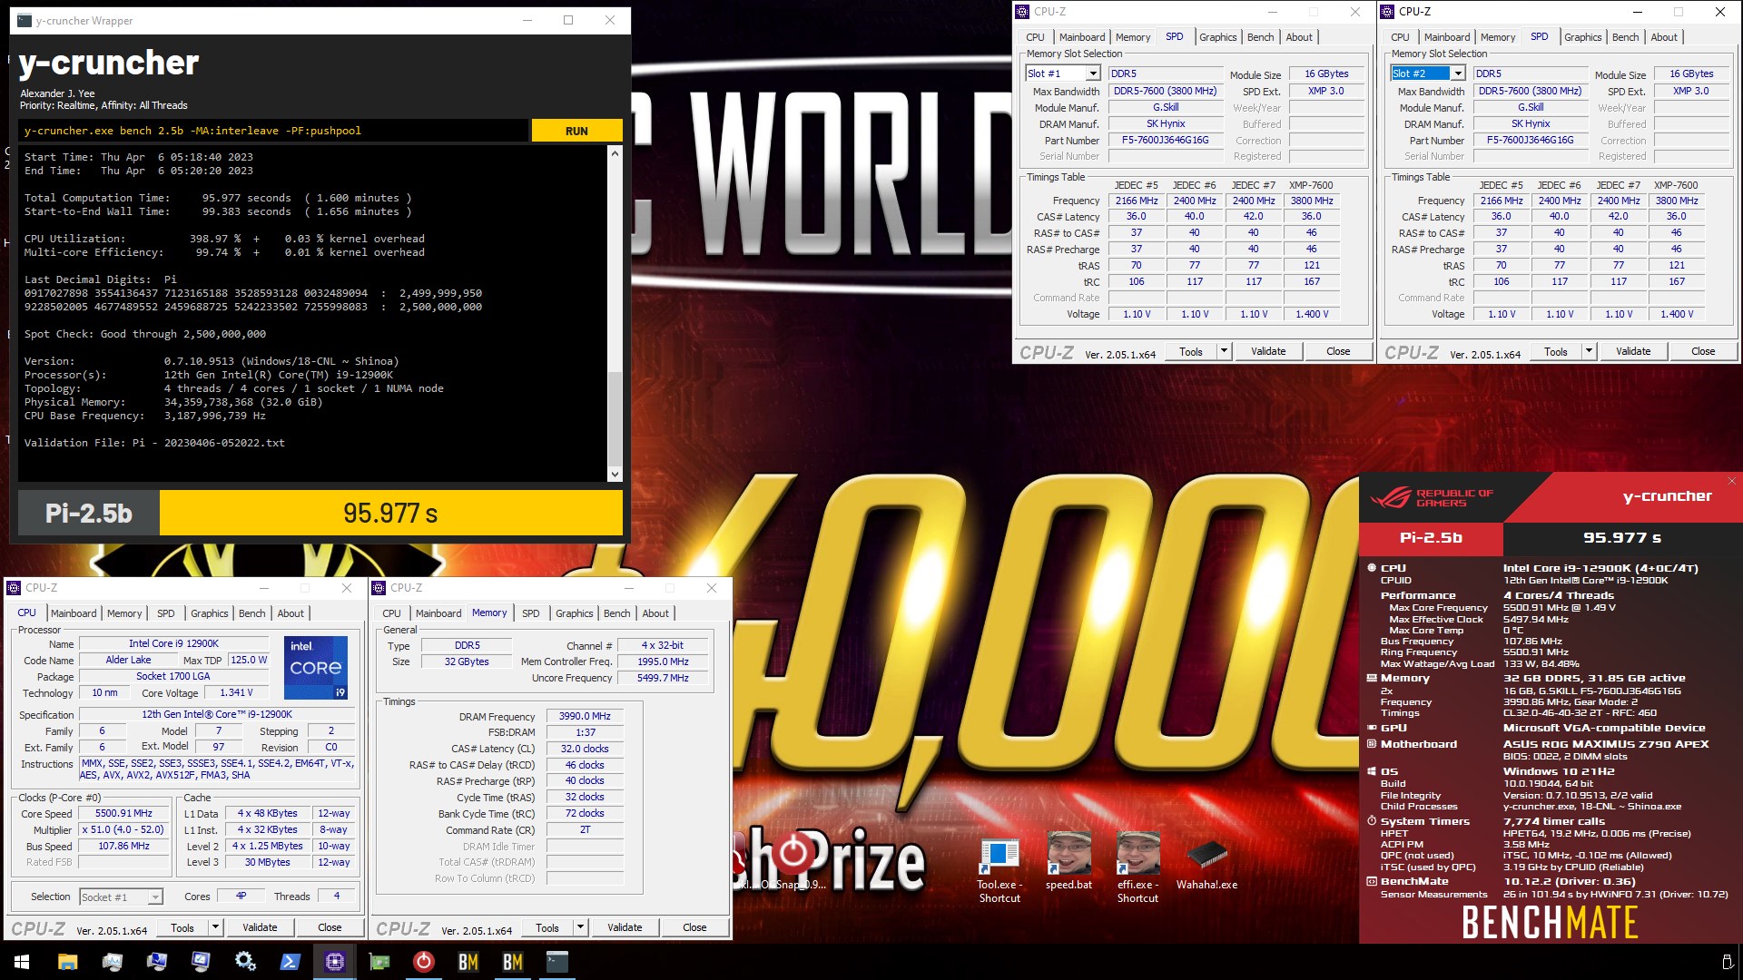1743x980 pixels.
Task: Click the tray icon at the taskbar's end
Action: pyautogui.click(x=1727, y=962)
